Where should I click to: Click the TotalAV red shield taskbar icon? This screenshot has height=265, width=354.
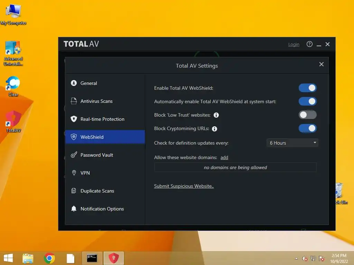114,258
